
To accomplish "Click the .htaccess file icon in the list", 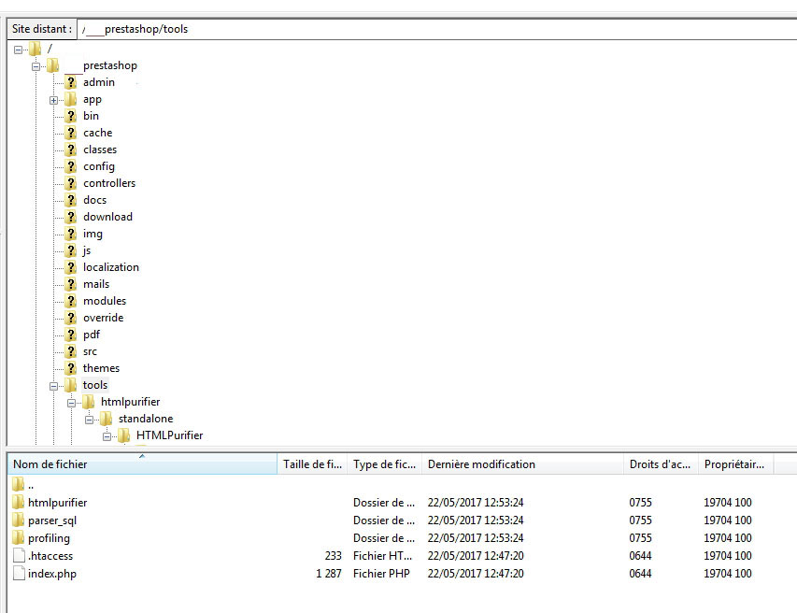I will coord(19,555).
